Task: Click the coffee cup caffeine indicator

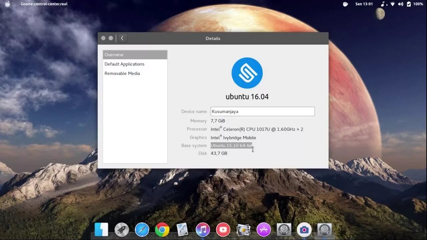Action: coord(345,4)
